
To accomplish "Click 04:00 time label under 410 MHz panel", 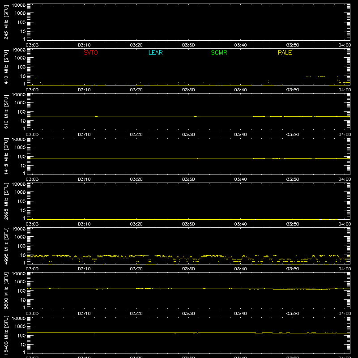I will tap(345, 90).
